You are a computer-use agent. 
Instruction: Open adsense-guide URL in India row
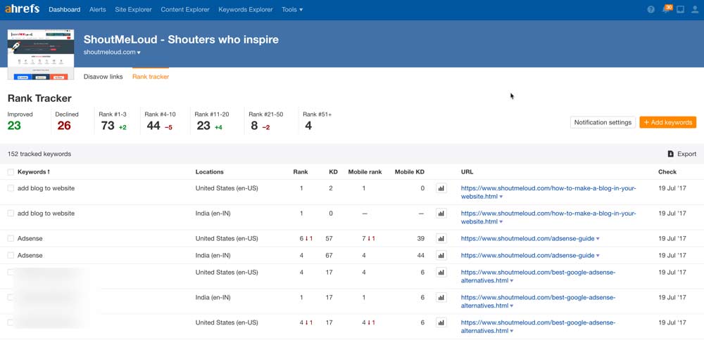pyautogui.click(x=527, y=256)
